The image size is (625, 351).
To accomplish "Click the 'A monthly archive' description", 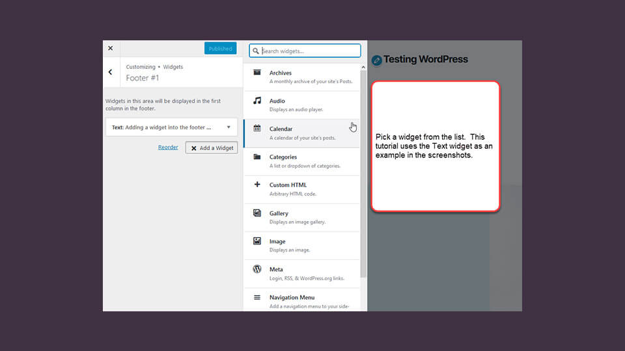I will coord(311,82).
